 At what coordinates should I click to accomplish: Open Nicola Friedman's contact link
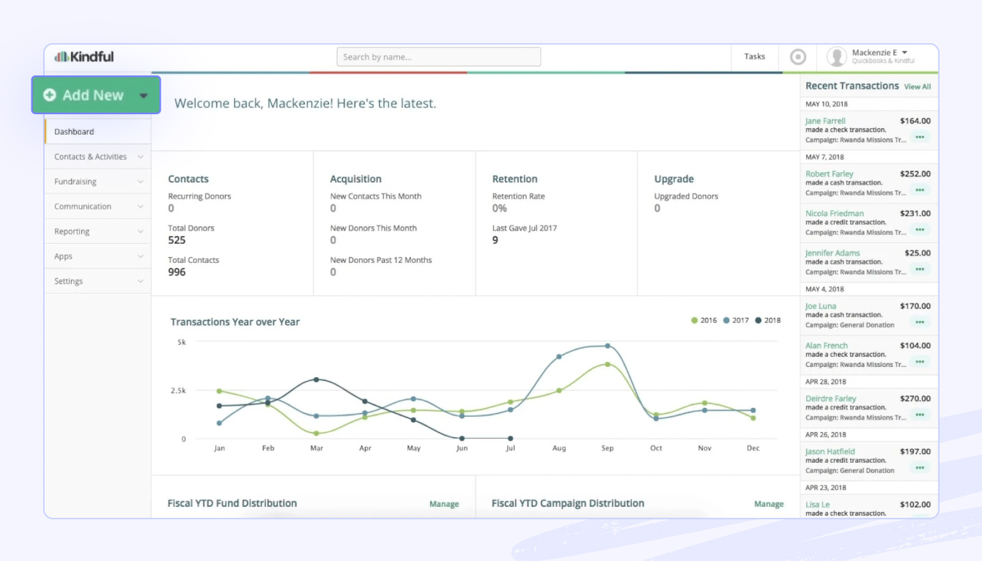(x=835, y=214)
